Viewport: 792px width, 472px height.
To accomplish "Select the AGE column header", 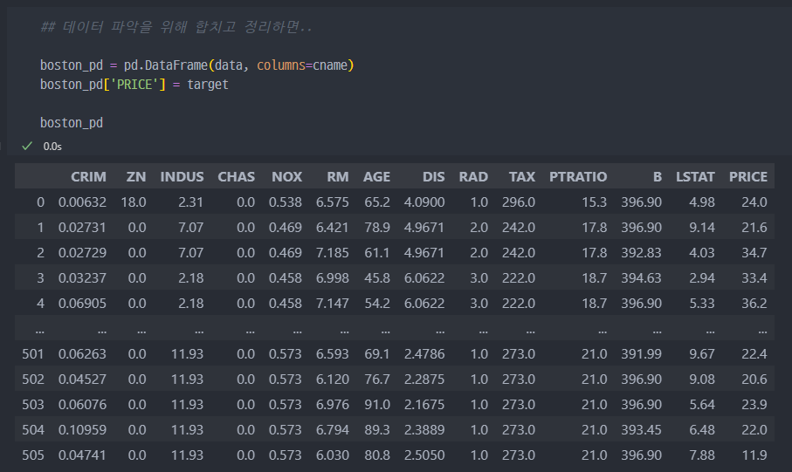I will click(x=376, y=177).
